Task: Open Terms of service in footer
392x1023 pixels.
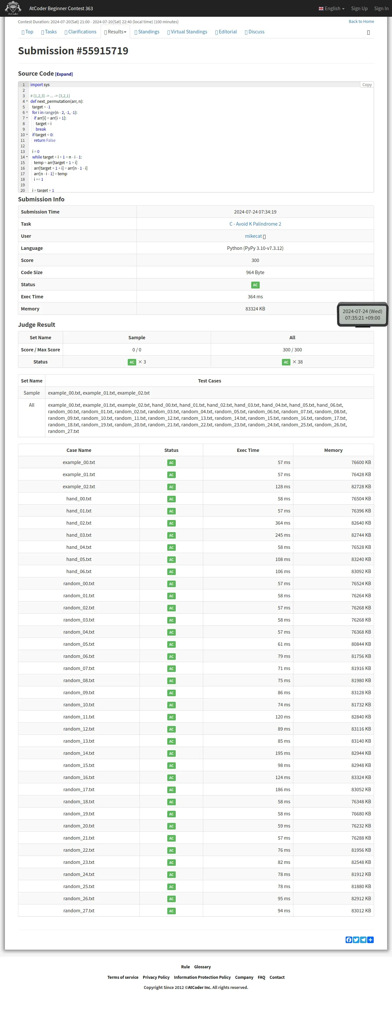Action: click(123, 977)
